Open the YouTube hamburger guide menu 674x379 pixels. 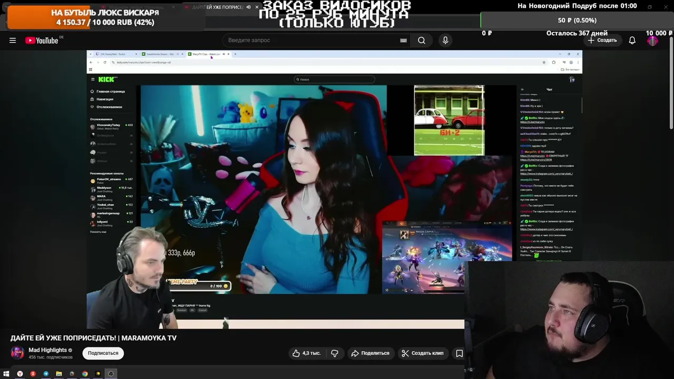pos(13,41)
